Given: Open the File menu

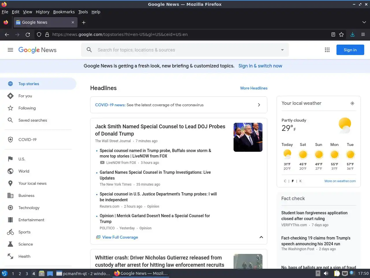Looking at the screenshot, I should [x=5, y=12].
